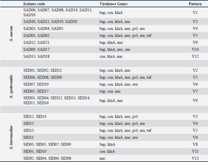Click the SID01, SID10 isolates cell

point(35,151)
